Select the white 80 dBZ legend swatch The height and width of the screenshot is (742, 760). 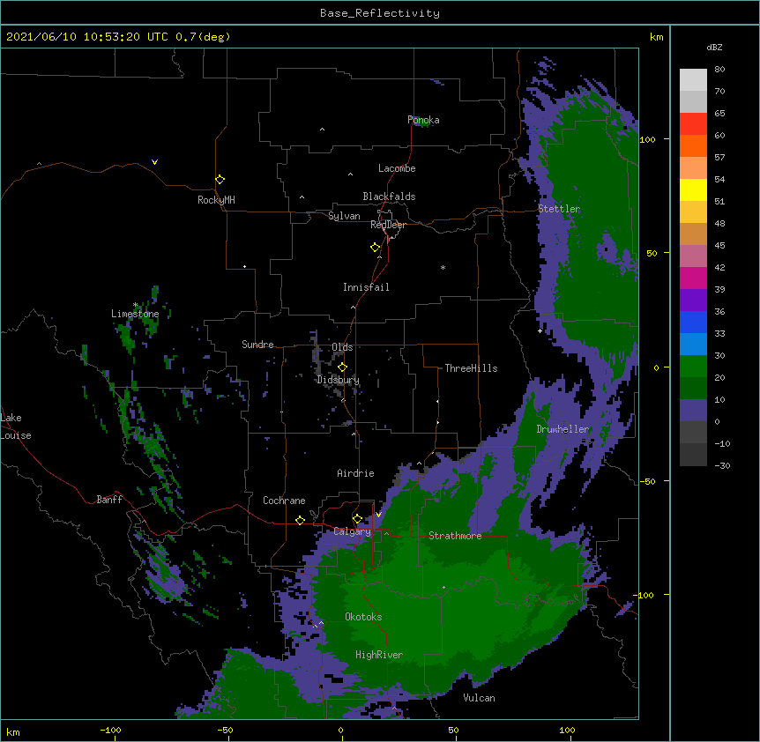tap(693, 80)
